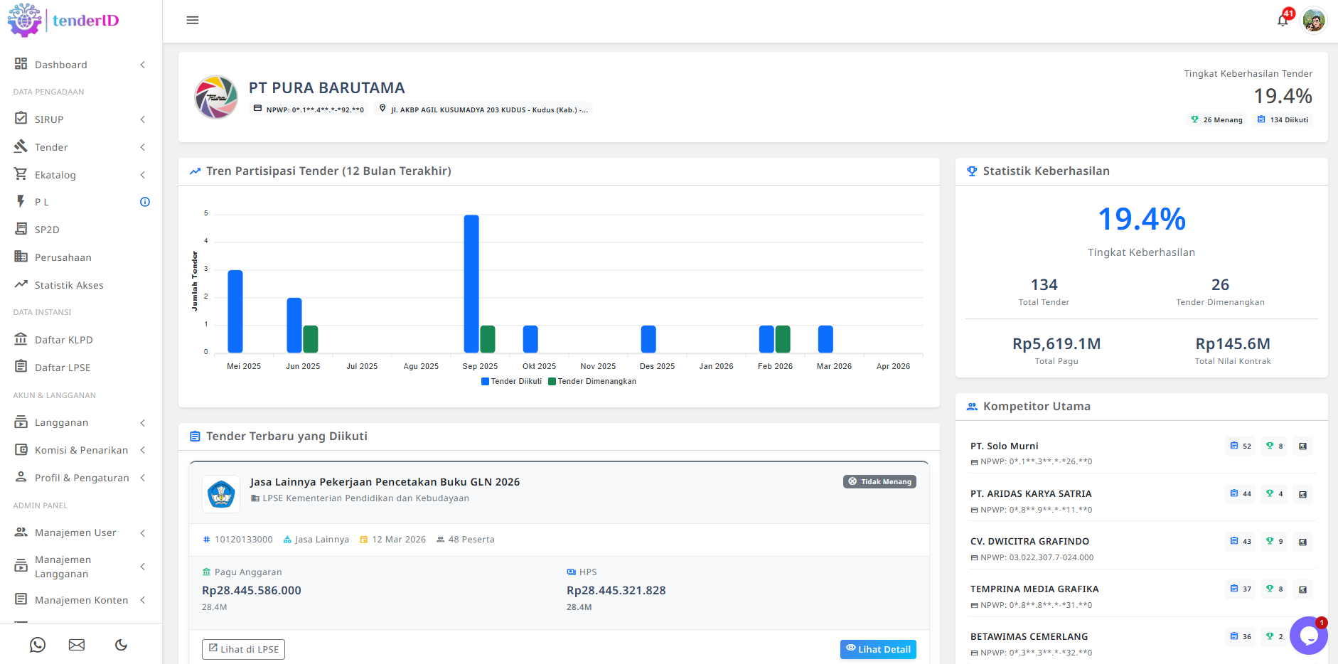Click the Statistik Akses trend icon
The image size is (1338, 664).
(x=21, y=284)
